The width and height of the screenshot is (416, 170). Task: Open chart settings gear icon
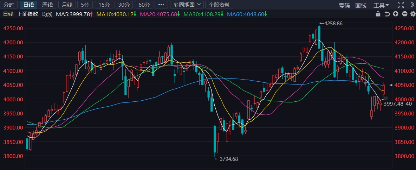pos(413,14)
